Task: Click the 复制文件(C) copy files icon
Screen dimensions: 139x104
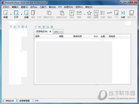Action: click(49, 13)
